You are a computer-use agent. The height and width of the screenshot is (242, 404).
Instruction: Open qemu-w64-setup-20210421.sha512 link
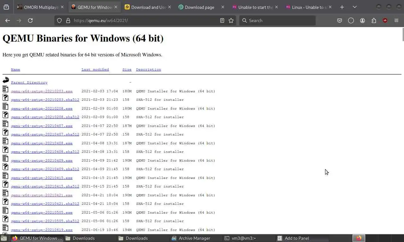pyautogui.click(x=45, y=204)
